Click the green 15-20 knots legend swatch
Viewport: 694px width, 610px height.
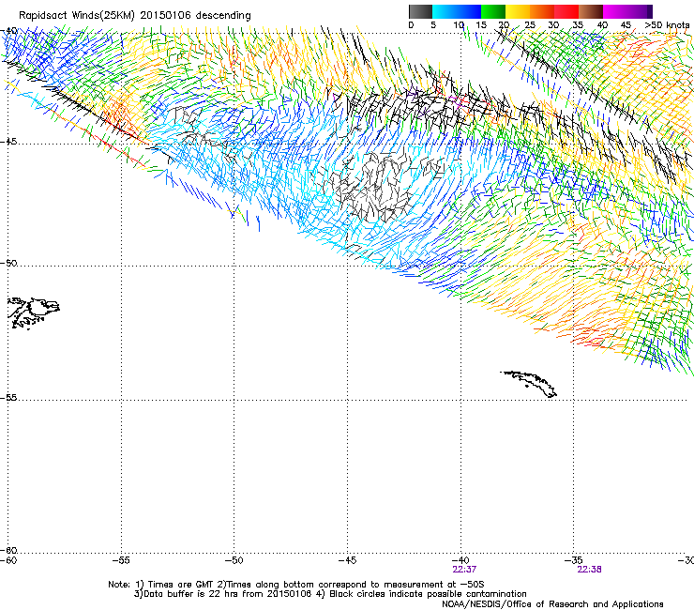[493, 11]
